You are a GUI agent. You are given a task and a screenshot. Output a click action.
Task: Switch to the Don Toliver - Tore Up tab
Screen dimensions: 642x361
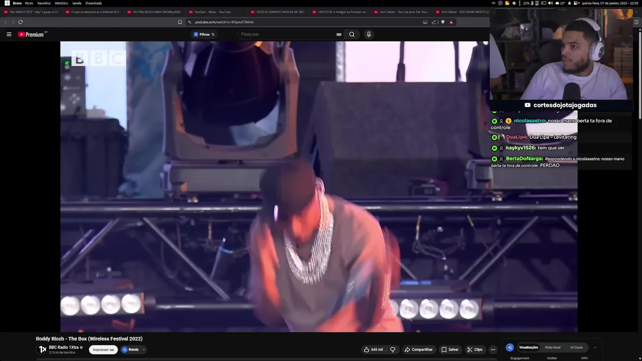[401, 12]
